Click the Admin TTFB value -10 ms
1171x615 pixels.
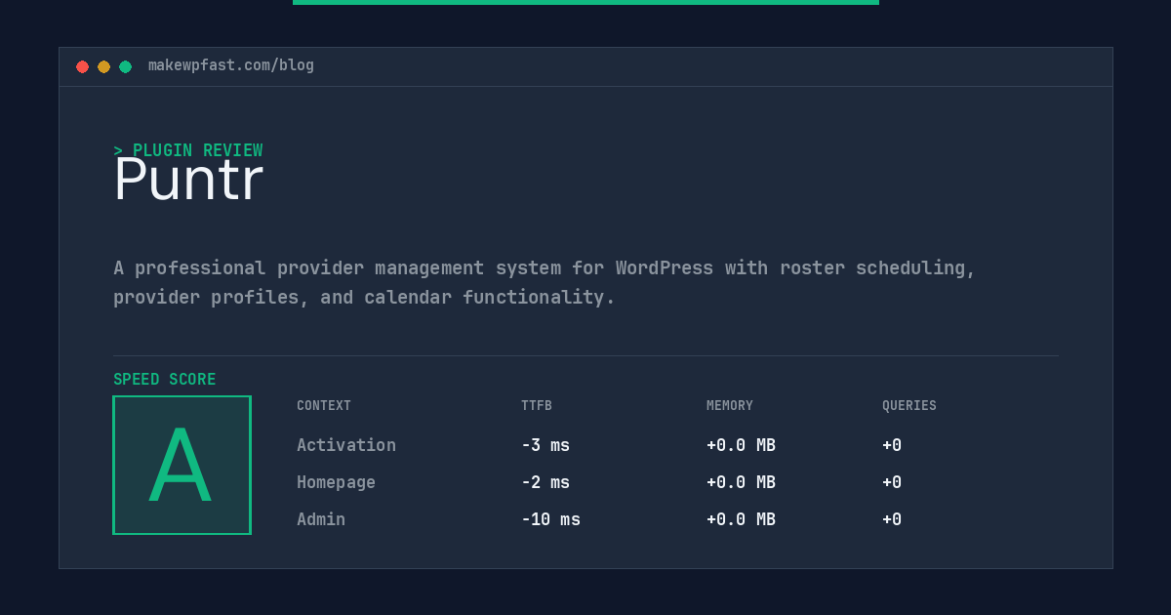[550, 519]
